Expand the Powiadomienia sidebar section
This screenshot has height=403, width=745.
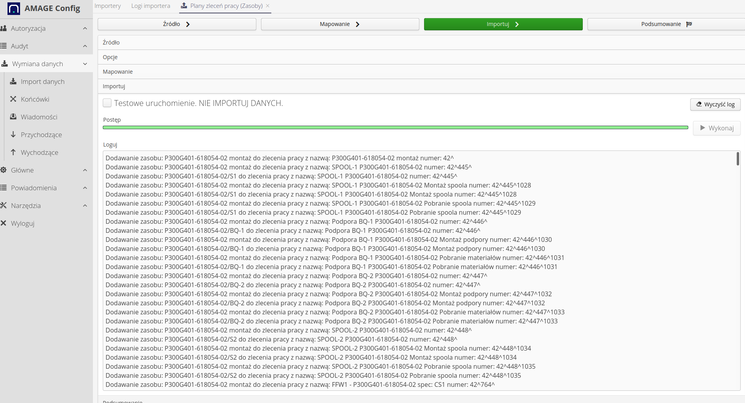coord(85,188)
